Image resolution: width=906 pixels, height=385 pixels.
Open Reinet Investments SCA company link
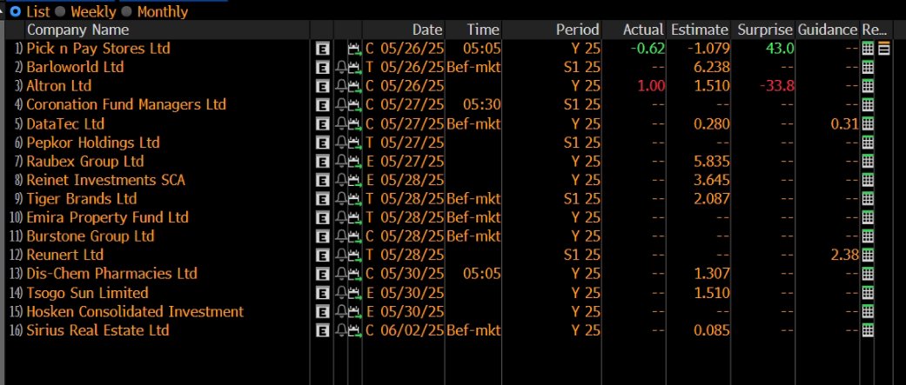click(x=105, y=180)
